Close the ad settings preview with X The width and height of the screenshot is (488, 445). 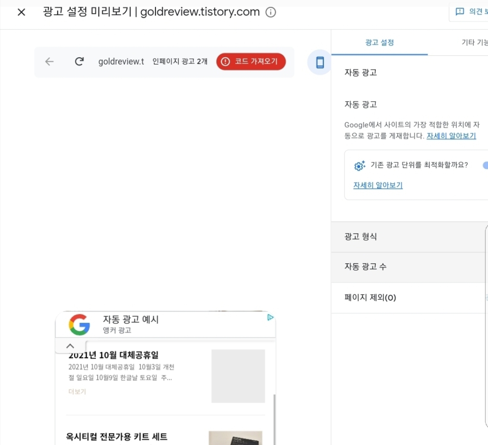[x=21, y=12]
